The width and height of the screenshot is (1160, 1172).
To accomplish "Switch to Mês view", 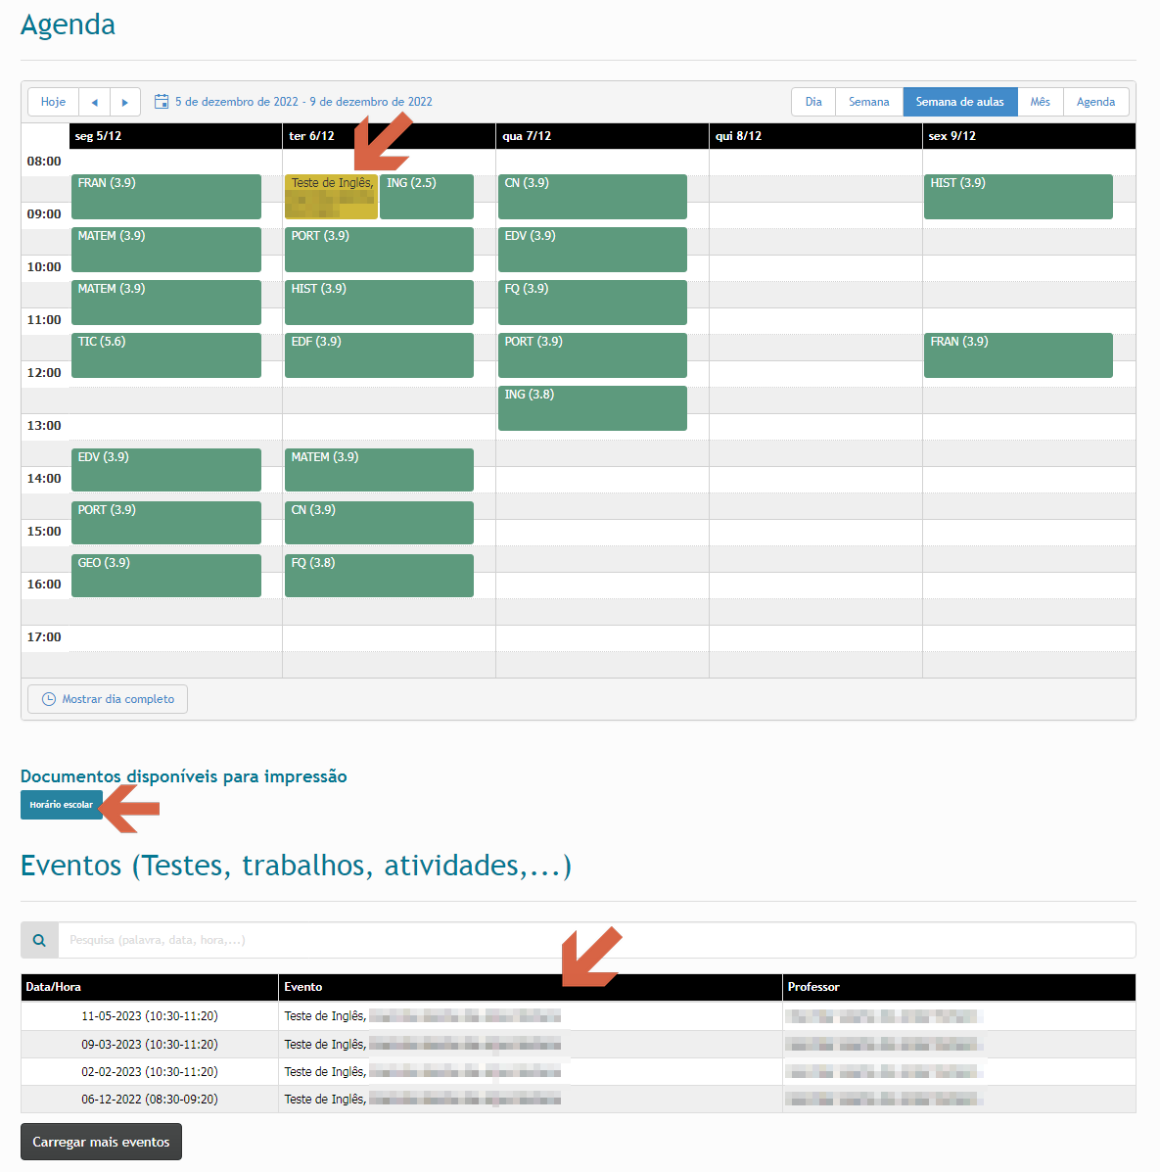I will [x=1040, y=102].
